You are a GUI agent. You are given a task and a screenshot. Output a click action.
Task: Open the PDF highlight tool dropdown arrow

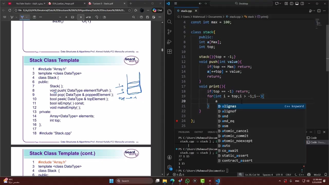click(27, 17)
